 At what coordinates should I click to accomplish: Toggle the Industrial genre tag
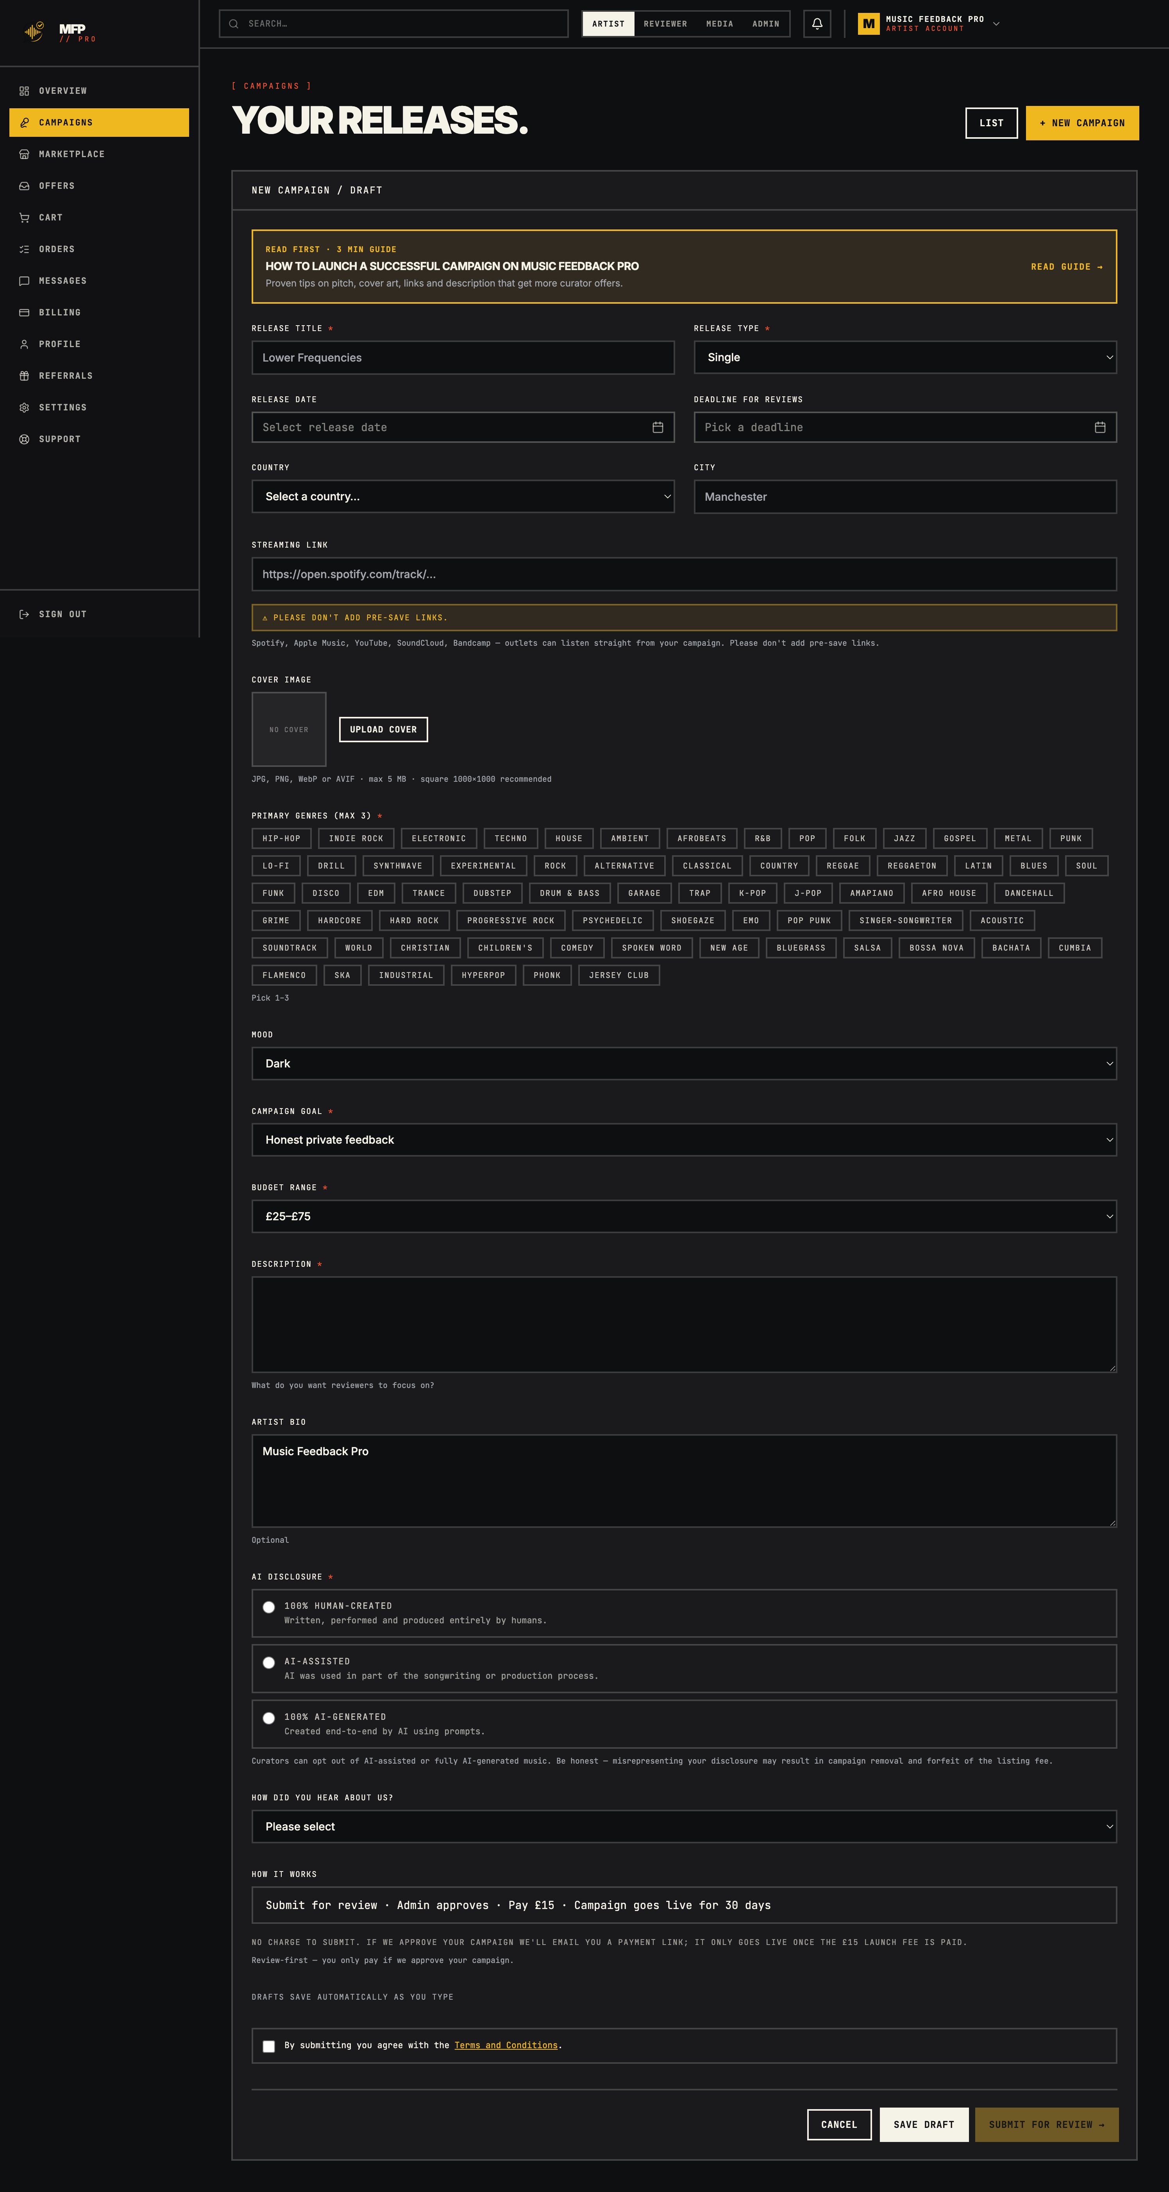pyautogui.click(x=406, y=975)
